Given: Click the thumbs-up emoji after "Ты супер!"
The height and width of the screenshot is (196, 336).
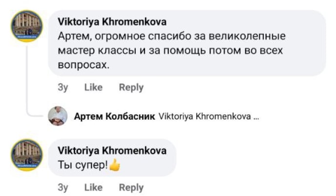Looking at the screenshot, I should (115, 165).
